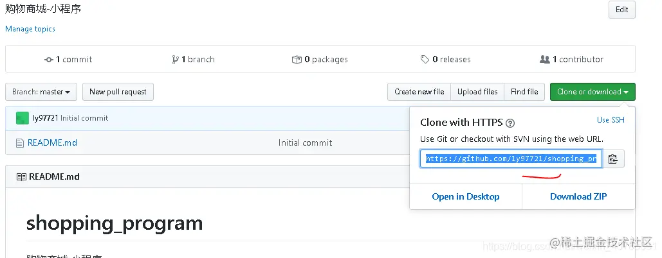
Task: Click the README.md file document icon
Action: (x=19, y=143)
